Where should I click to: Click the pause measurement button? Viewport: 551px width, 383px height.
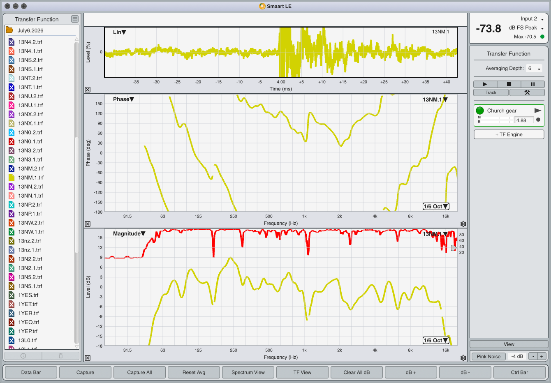(532, 84)
